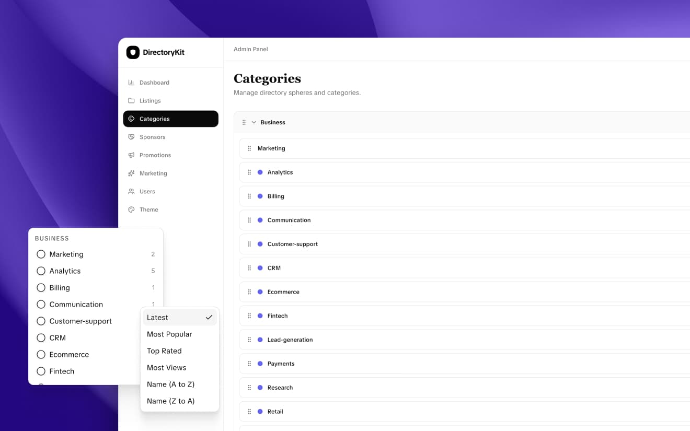Grab the drag handle next to Billing
690x431 pixels.
[x=249, y=196]
